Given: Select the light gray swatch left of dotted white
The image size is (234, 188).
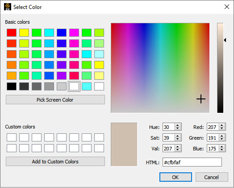Looking at the screenshot, I should (62, 86).
